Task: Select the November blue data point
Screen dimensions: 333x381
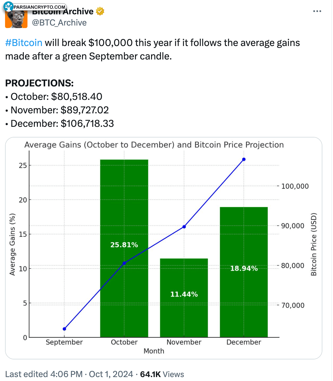Action: (184, 227)
